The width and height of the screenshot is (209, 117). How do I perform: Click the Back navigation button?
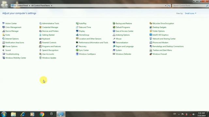point(2,6)
